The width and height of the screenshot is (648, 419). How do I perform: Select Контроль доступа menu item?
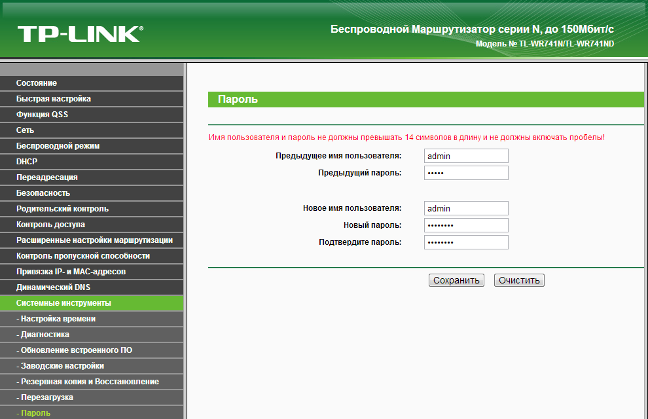92,225
